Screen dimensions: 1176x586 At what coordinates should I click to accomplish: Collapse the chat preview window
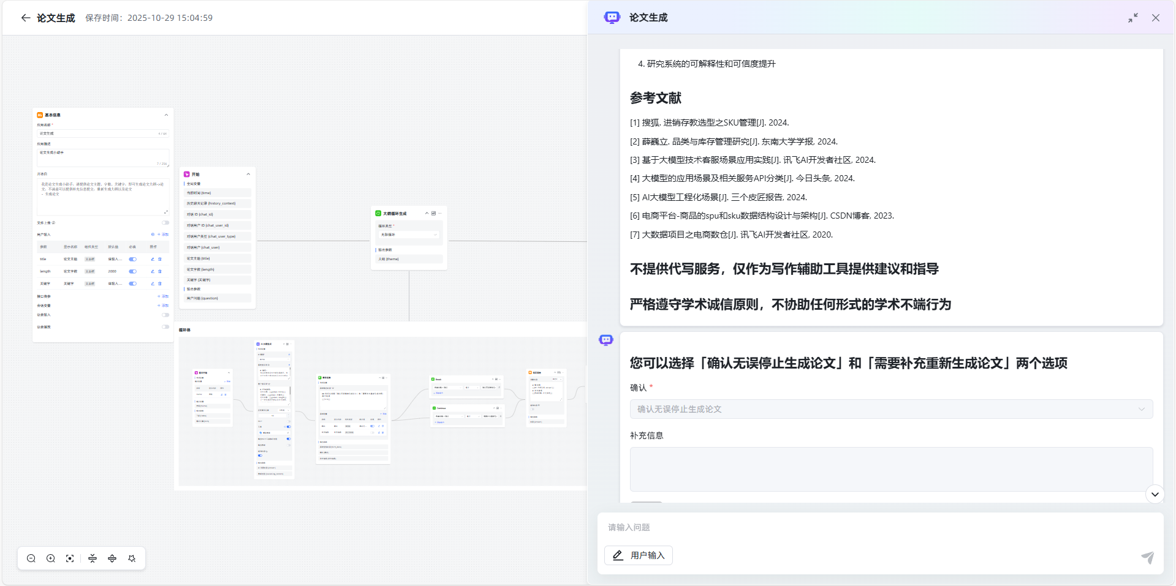point(1132,18)
